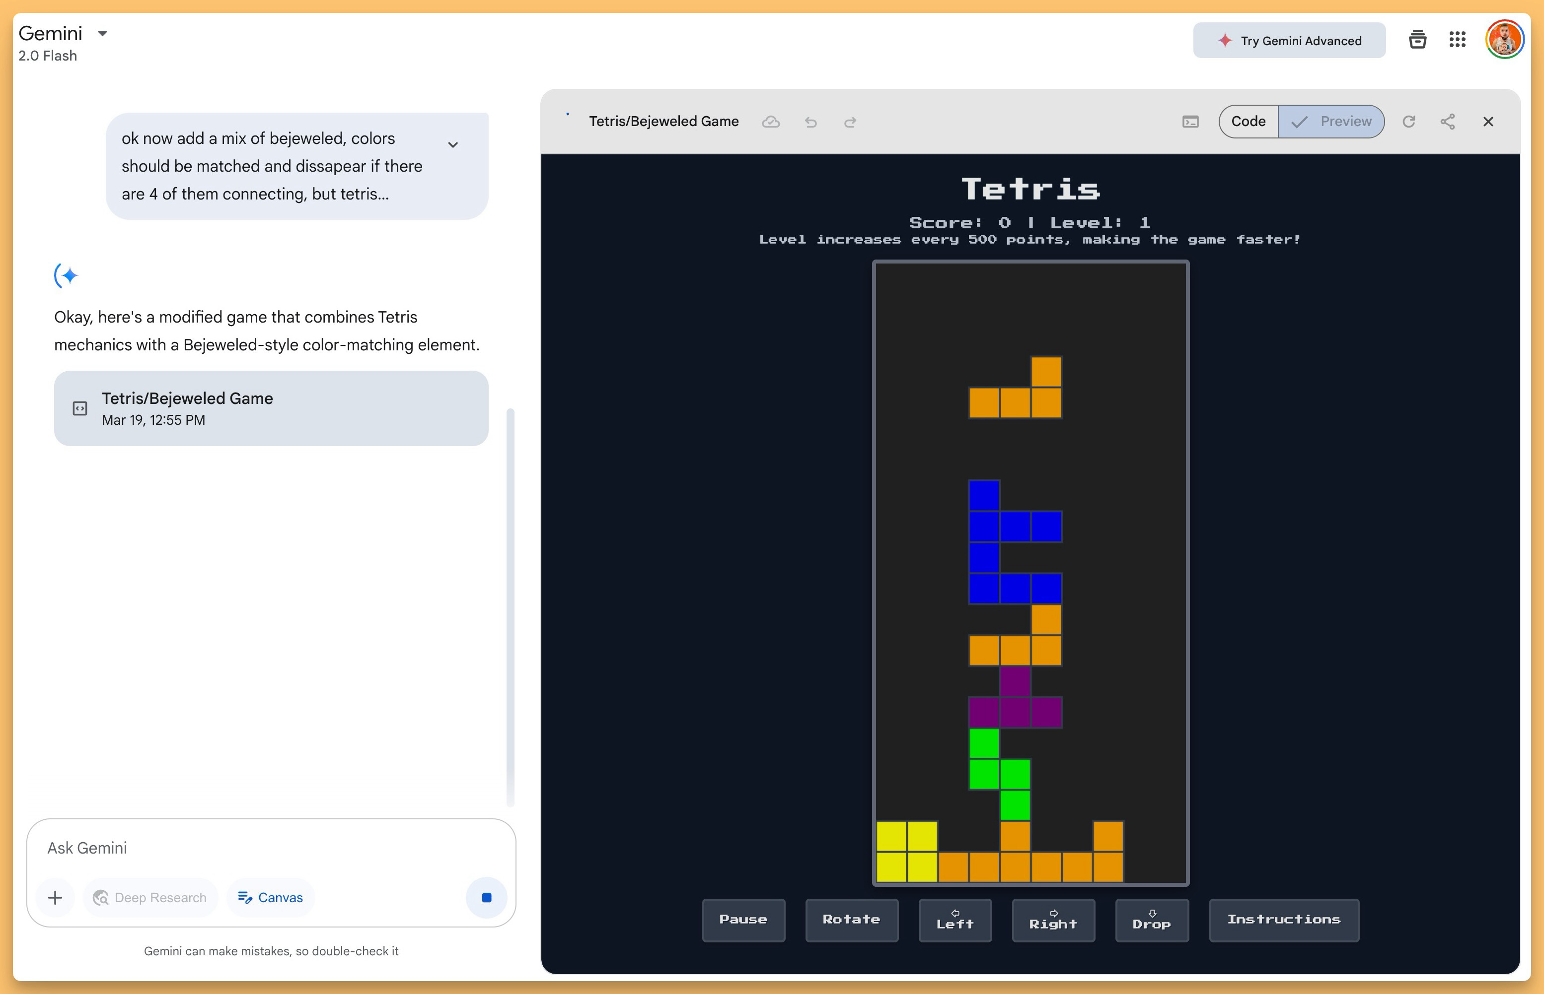The width and height of the screenshot is (1544, 994).
Task: Close the canvas panel
Action: point(1488,122)
